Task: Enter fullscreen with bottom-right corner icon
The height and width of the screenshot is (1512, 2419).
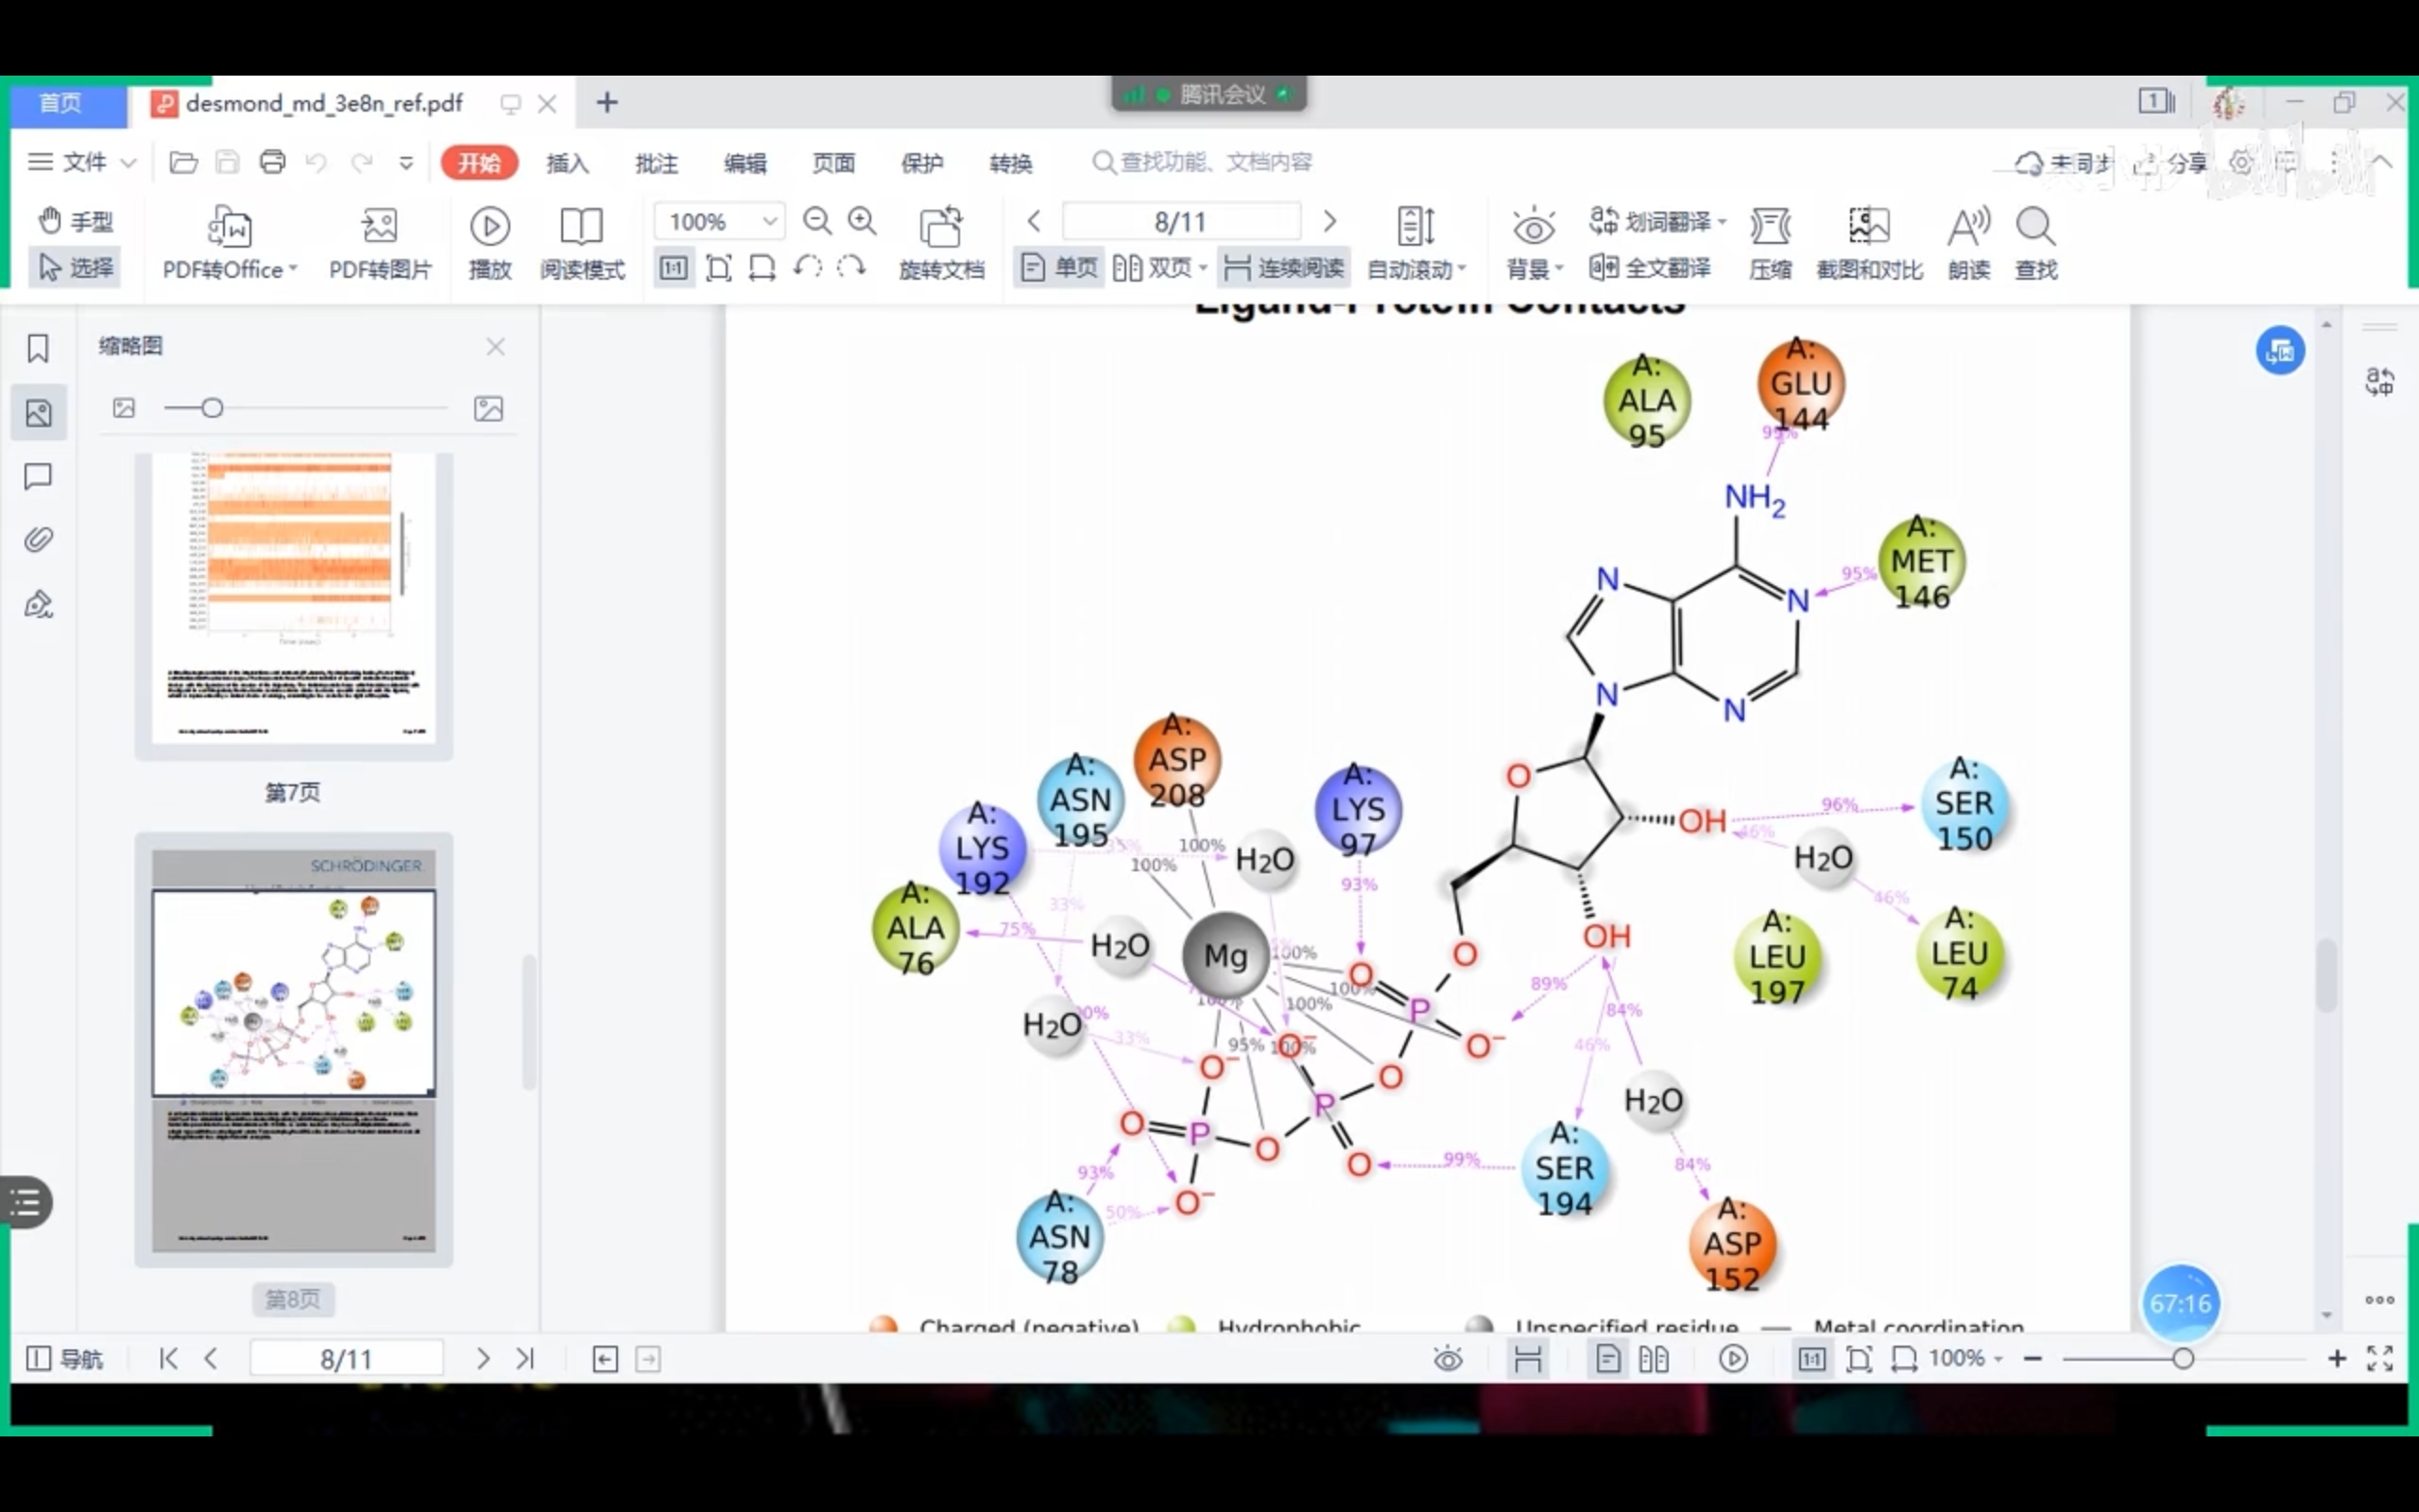Action: (x=2380, y=1358)
